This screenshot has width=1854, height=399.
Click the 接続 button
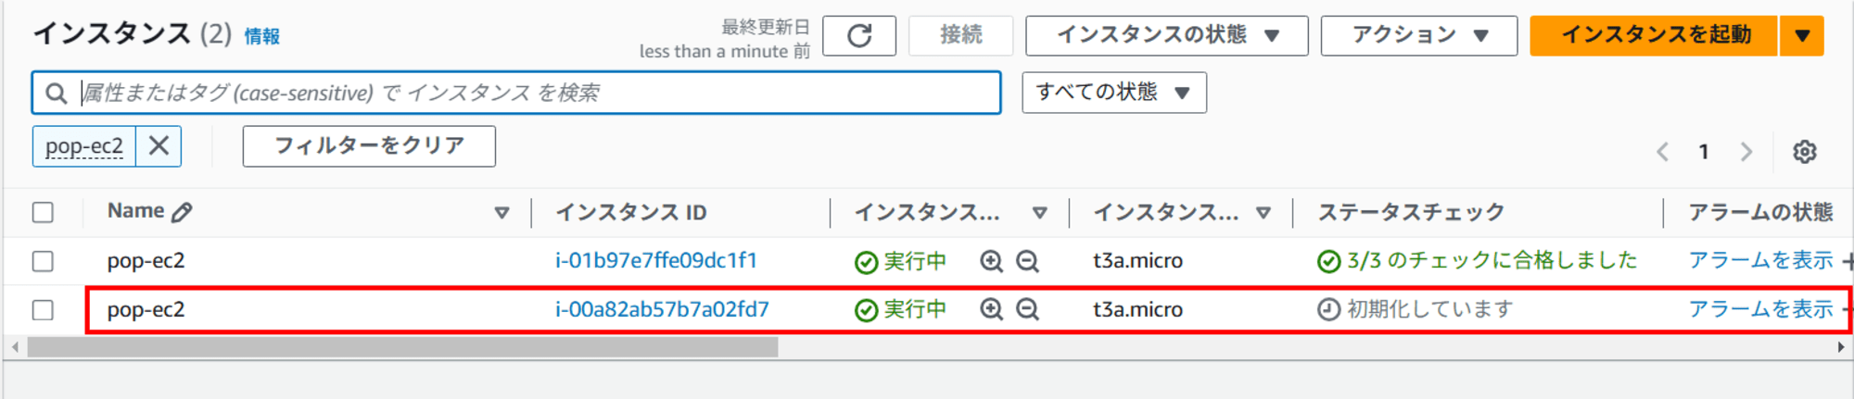pos(960,36)
